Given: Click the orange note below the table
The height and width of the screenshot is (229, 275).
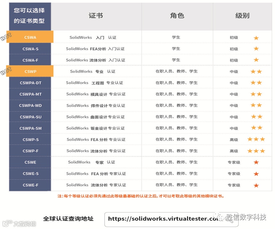Looking at the screenshot, I should point(141,196).
